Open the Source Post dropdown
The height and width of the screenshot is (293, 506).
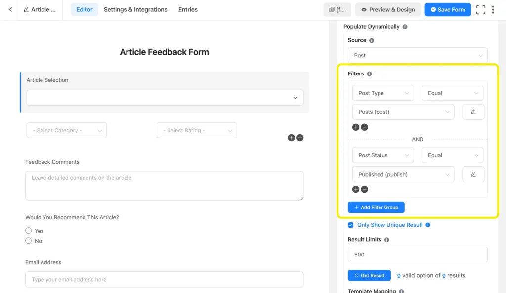point(418,55)
